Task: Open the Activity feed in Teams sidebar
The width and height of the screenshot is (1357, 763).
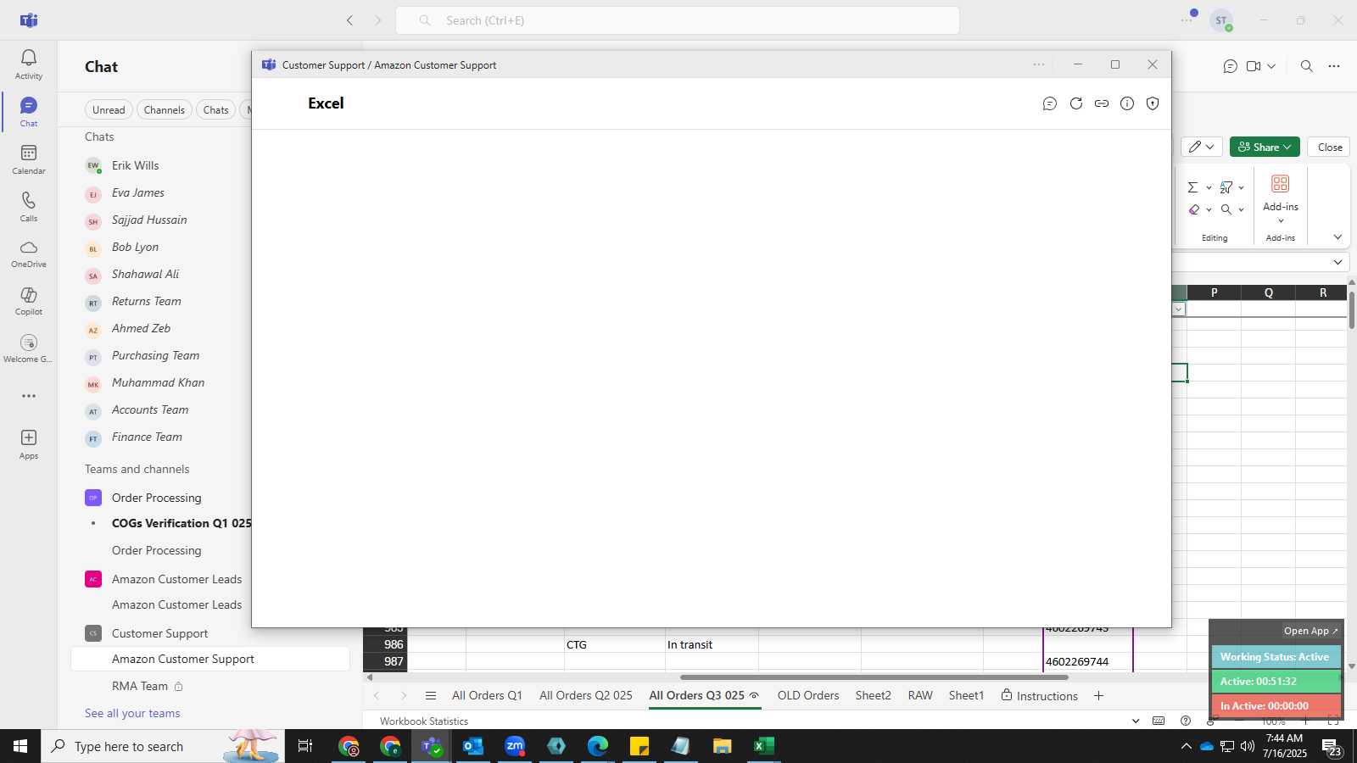Action: point(28,64)
